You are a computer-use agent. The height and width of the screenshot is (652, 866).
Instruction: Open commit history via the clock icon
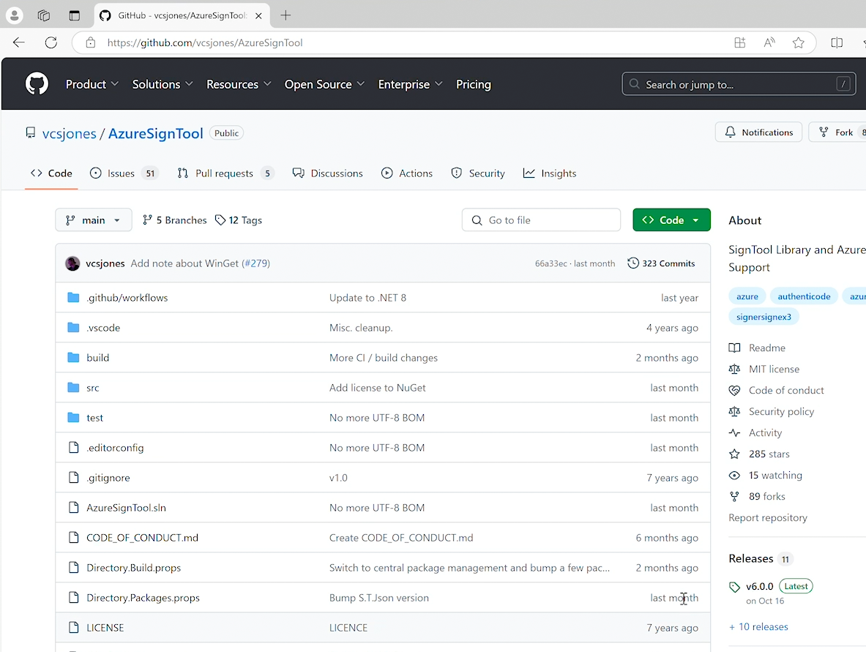point(633,263)
